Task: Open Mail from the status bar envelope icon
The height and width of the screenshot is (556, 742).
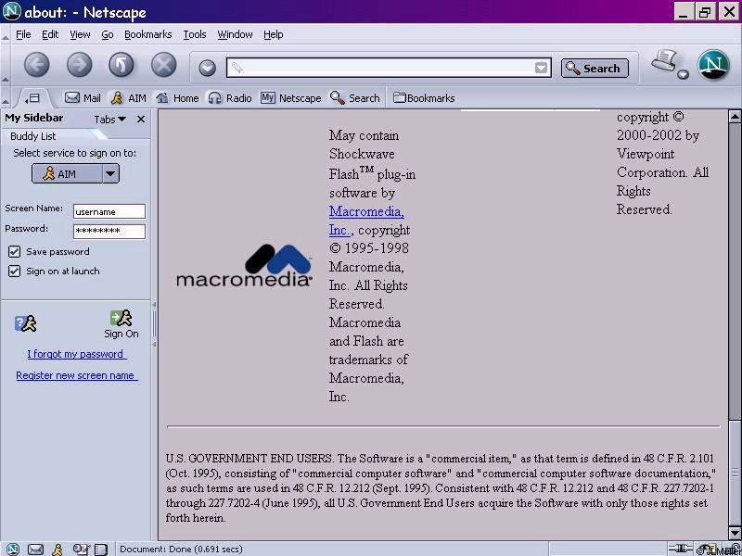Action: point(35,550)
